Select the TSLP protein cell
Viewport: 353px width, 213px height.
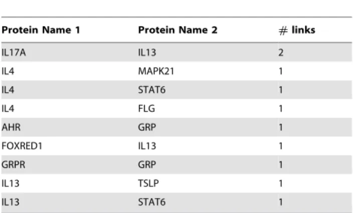(x=148, y=183)
